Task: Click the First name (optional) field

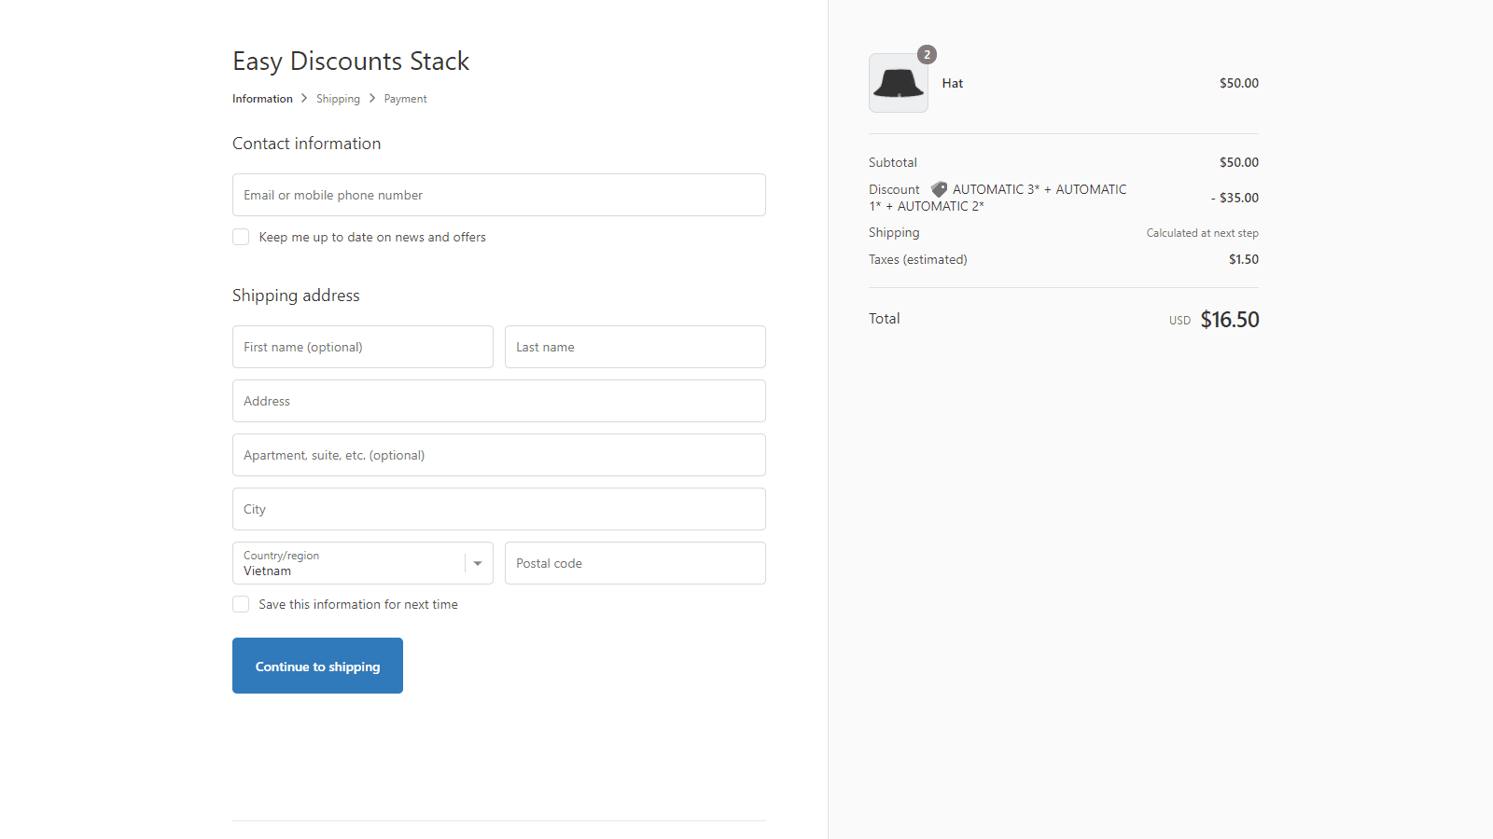Action: (x=362, y=347)
